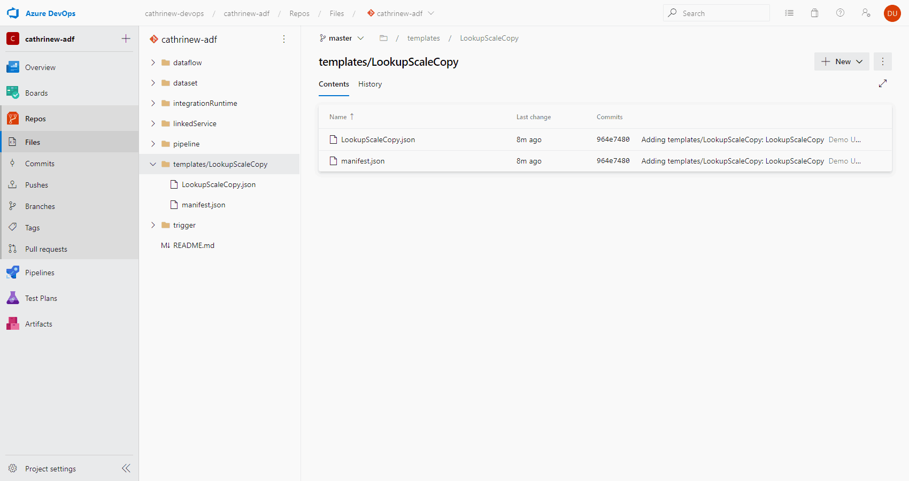Image resolution: width=909 pixels, height=481 pixels.
Task: Enter full screen mode with expand arrows
Action: pyautogui.click(x=883, y=83)
